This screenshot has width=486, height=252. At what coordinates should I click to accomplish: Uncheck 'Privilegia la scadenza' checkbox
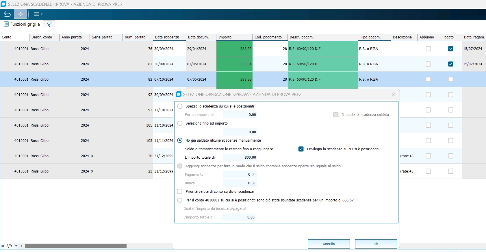(301, 149)
